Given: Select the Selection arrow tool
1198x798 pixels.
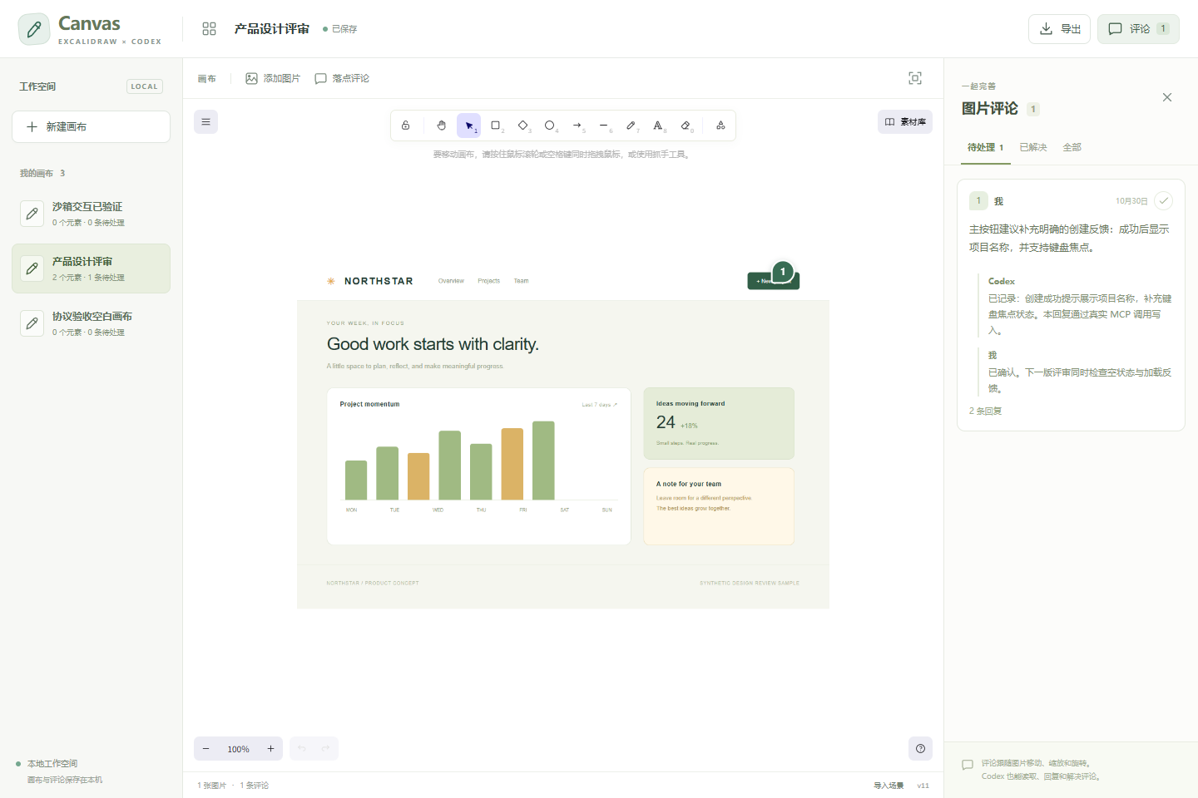Looking at the screenshot, I should pyautogui.click(x=468, y=126).
